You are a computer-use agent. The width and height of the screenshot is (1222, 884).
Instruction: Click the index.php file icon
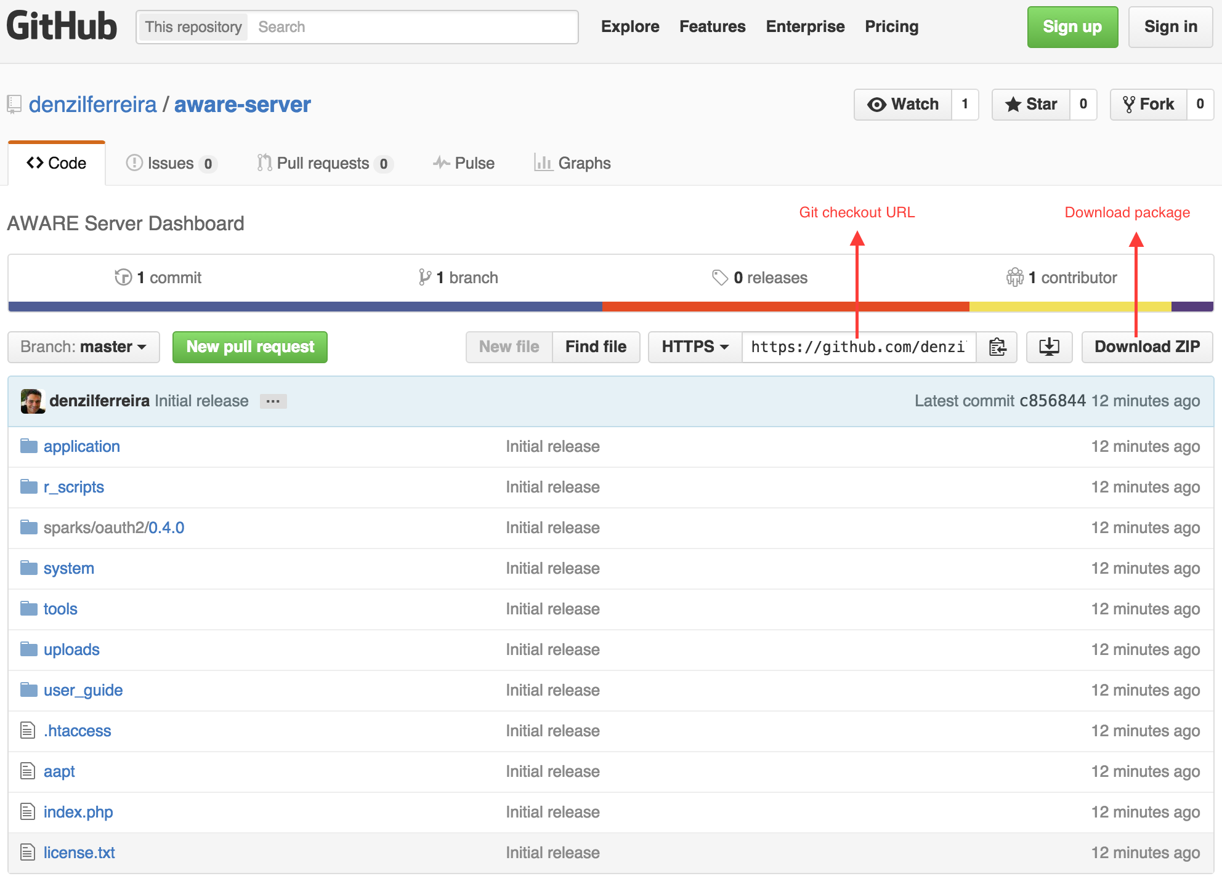[28, 811]
